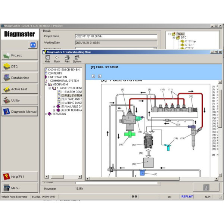Click the Hide toolbar icon
The width and height of the screenshot is (224, 224).
pyautogui.click(x=47, y=59)
